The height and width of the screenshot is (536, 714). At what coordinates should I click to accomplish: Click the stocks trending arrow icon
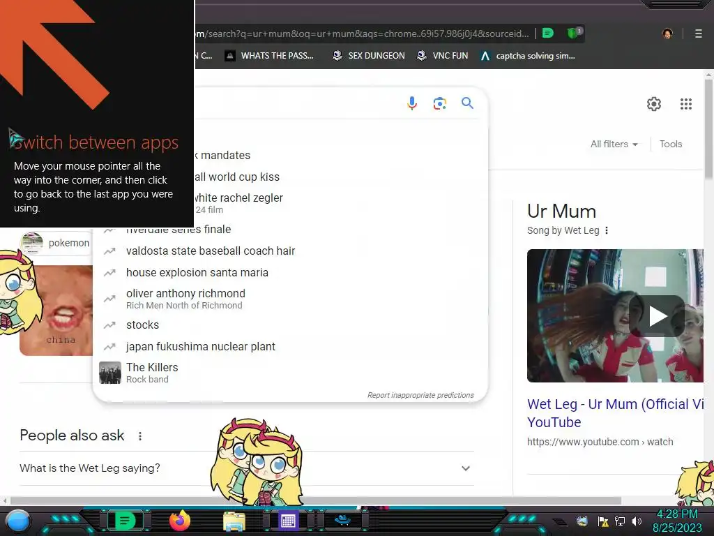[109, 325]
